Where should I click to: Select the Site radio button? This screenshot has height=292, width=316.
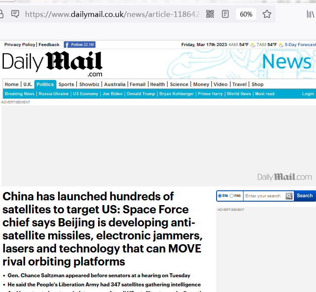220,196
